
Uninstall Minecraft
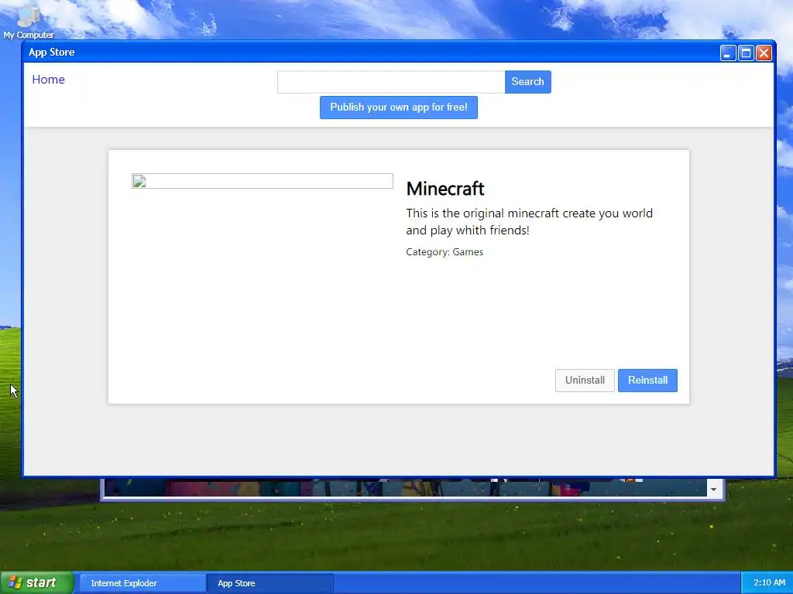coord(585,381)
